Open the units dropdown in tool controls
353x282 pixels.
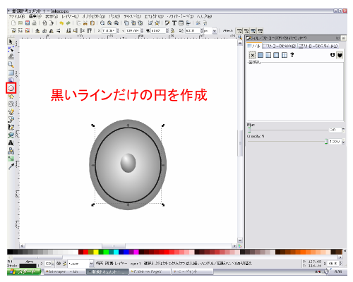pyautogui.click(x=215, y=31)
